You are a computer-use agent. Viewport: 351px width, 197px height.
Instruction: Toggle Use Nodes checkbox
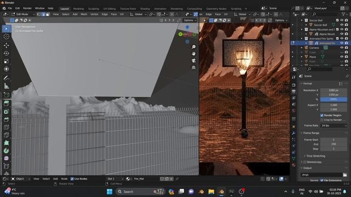click(x=72, y=179)
